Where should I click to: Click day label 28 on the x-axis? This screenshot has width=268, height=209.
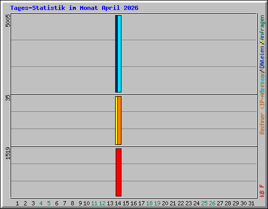point(228,203)
